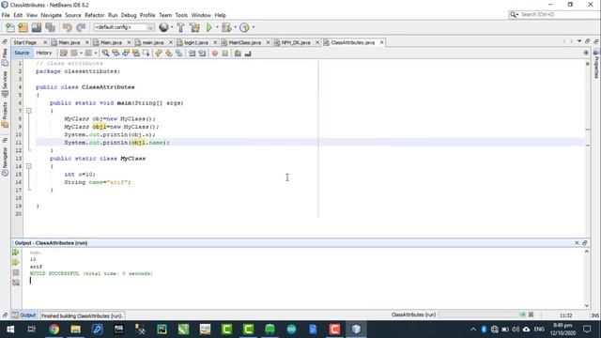
Task: Click Re-run green arrows in Output
Action: [x=16, y=253]
